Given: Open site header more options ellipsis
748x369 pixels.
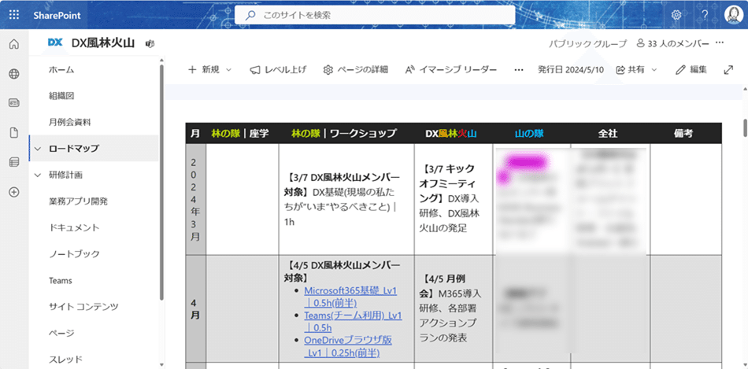Looking at the screenshot, I should tap(720, 43).
